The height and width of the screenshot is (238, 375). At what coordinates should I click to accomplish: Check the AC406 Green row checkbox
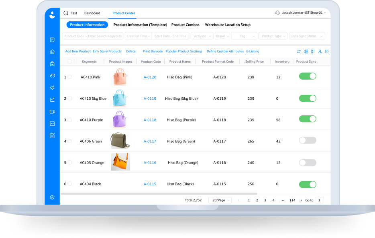coord(69,141)
